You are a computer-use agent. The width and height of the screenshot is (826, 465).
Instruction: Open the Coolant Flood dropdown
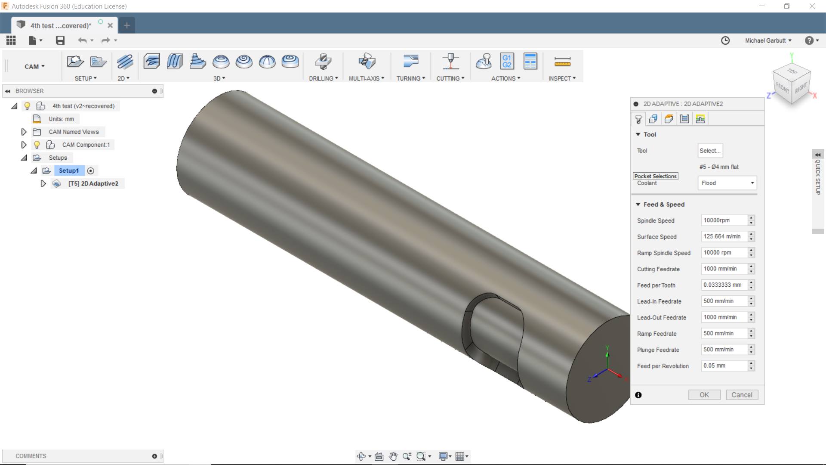727,183
